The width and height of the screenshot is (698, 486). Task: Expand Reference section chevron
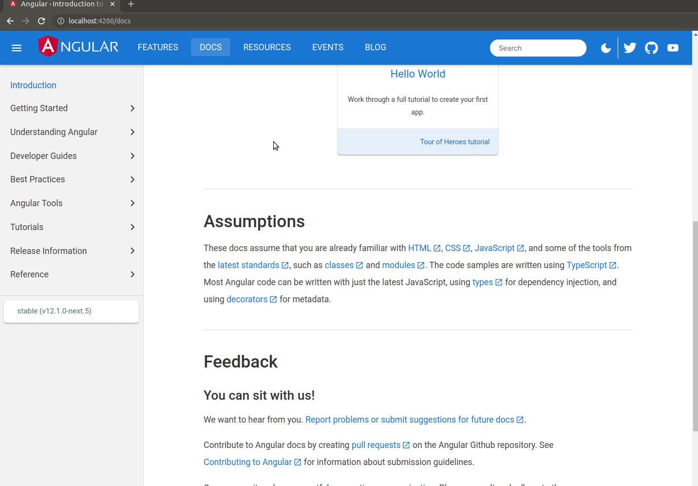(x=132, y=274)
